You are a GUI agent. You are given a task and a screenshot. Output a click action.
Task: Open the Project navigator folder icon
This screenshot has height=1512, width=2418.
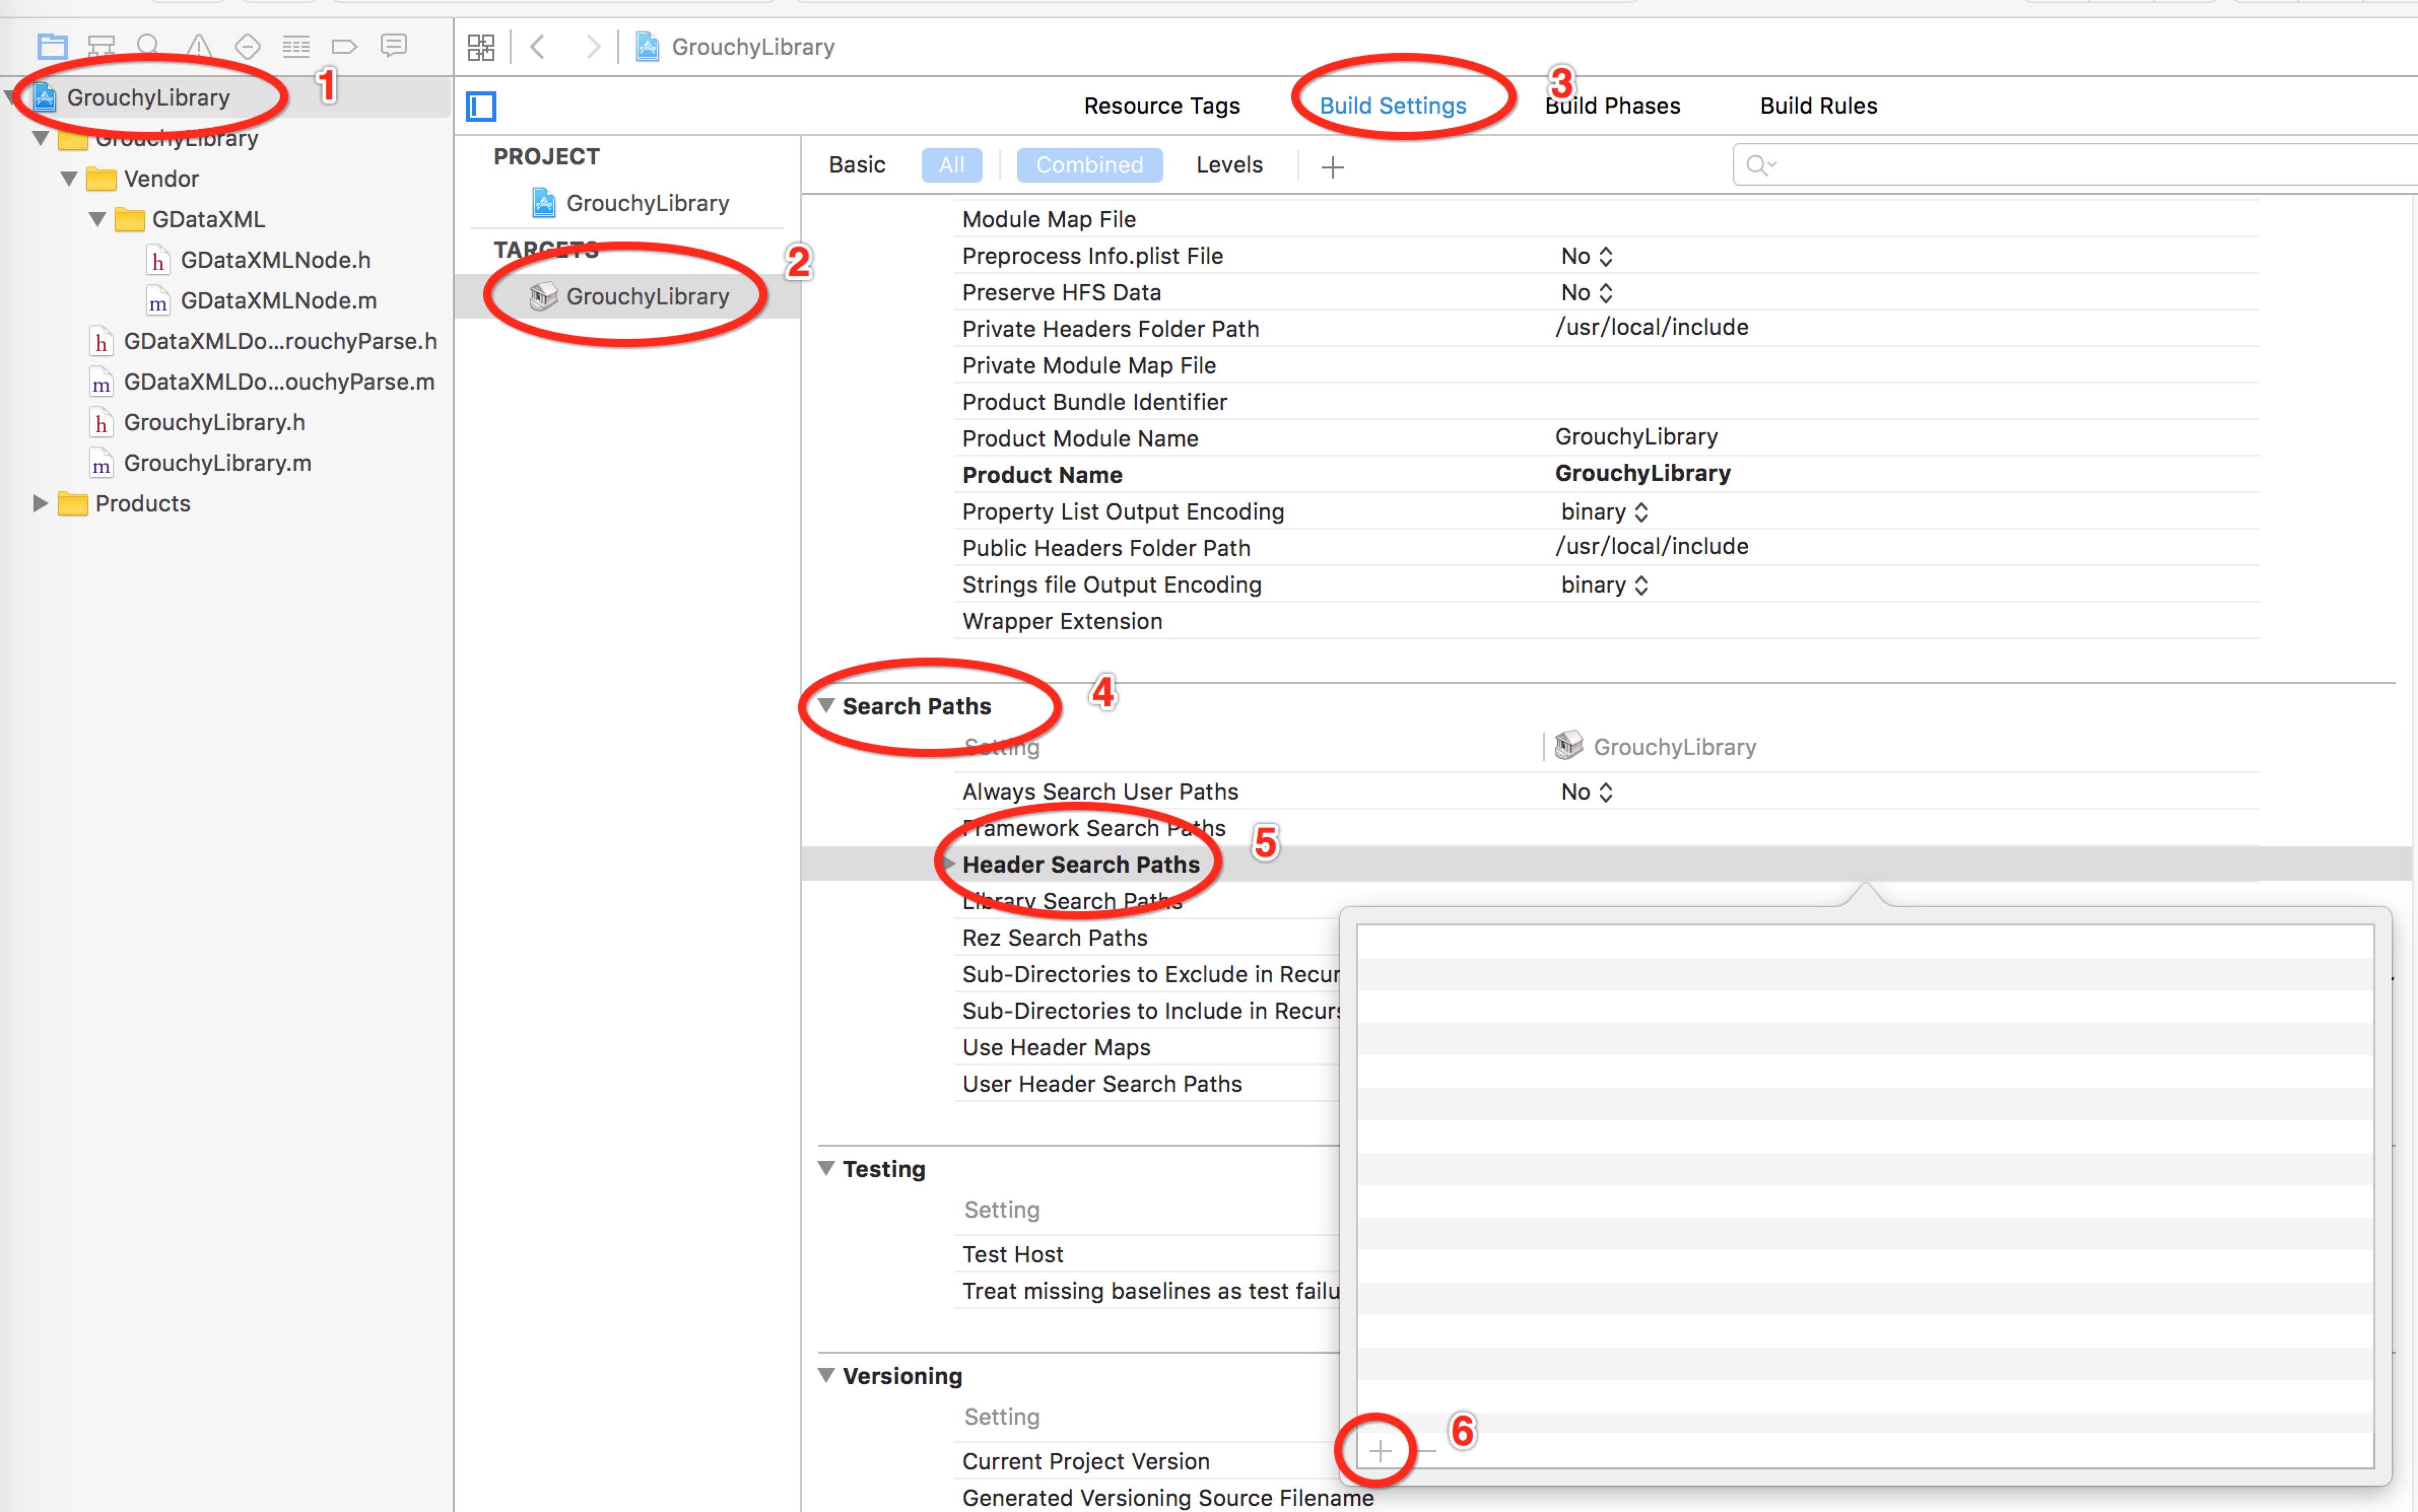click(x=52, y=46)
